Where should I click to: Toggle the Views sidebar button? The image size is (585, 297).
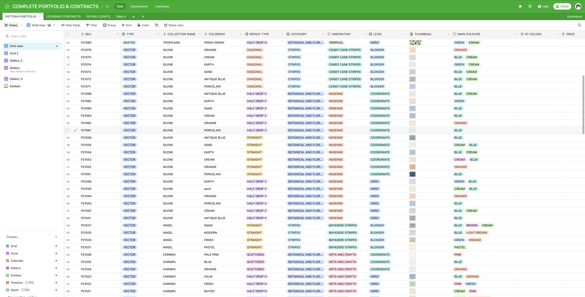pyautogui.click(x=11, y=25)
